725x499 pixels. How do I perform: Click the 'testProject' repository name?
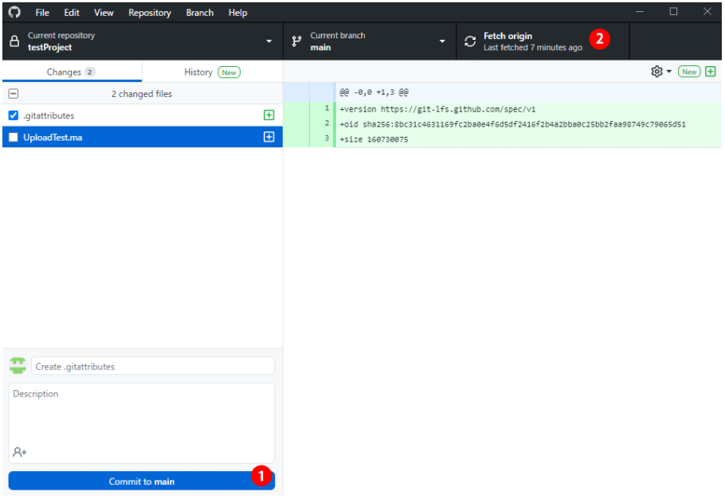click(49, 47)
